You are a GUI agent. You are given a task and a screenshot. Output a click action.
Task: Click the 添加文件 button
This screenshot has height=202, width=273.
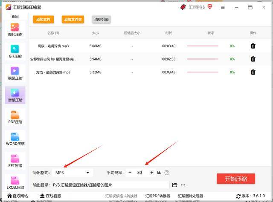tap(43, 20)
